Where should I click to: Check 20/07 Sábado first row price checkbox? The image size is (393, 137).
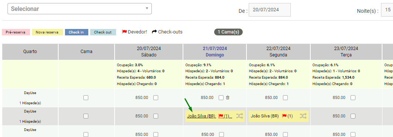(156, 97)
